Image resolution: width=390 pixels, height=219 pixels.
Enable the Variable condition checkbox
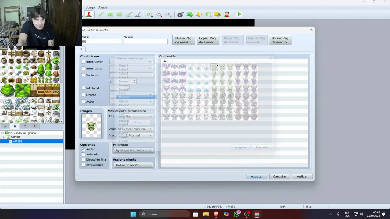tap(83, 75)
